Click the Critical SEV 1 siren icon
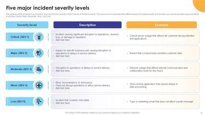This screenshot has height=115, width=205. pos(39,37)
